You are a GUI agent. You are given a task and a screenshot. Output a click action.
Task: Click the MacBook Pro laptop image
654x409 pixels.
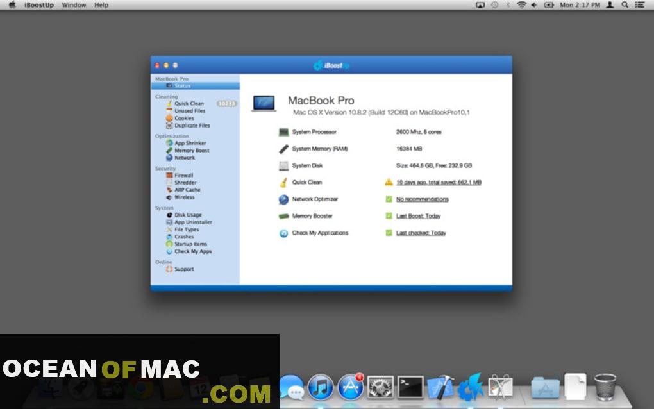pyautogui.click(x=264, y=103)
